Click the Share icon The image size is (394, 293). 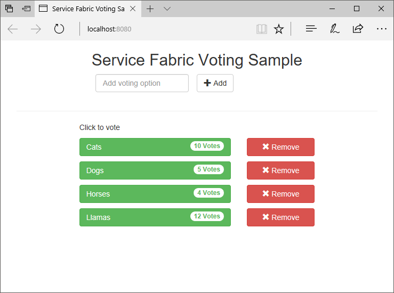point(358,29)
